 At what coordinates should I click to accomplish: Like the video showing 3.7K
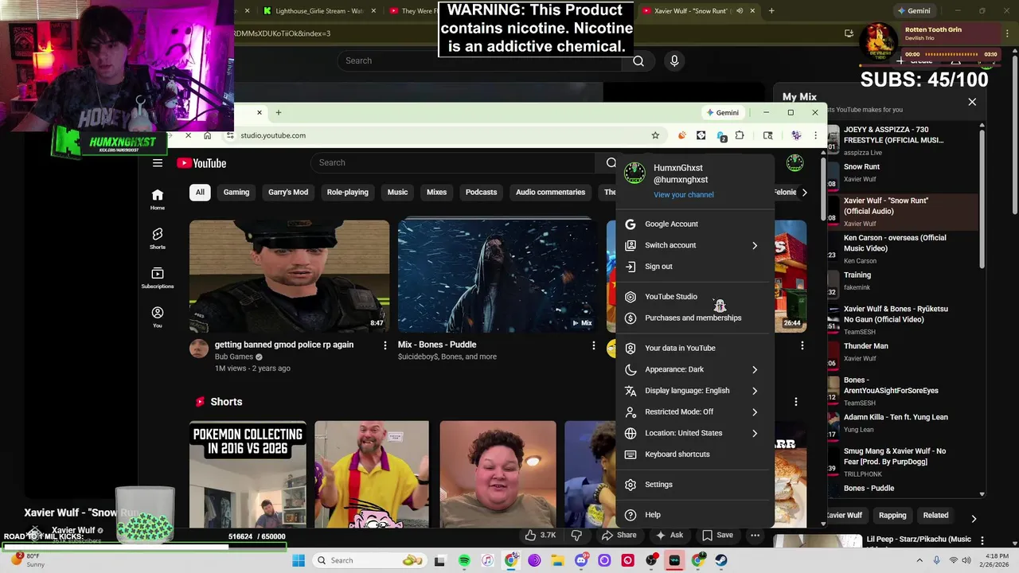541,536
